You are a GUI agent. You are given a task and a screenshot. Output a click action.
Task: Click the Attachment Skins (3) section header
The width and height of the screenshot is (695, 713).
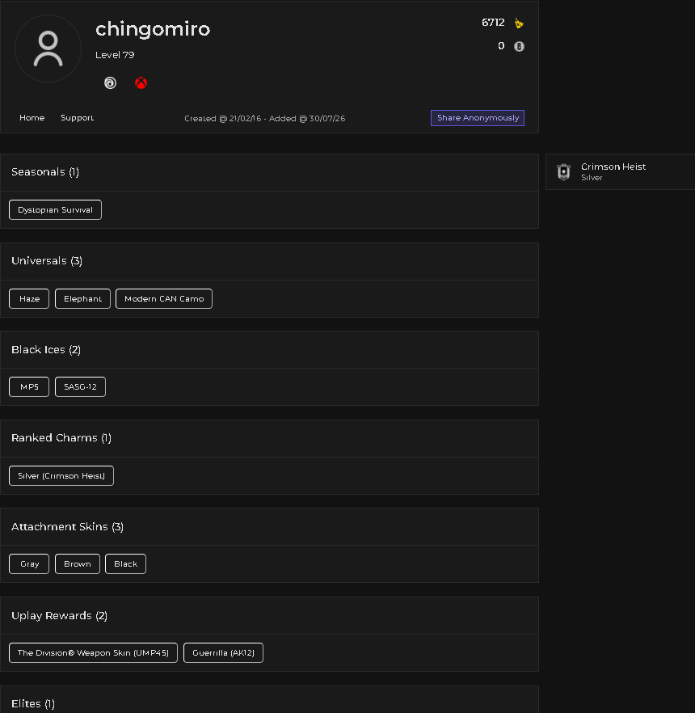270,526
